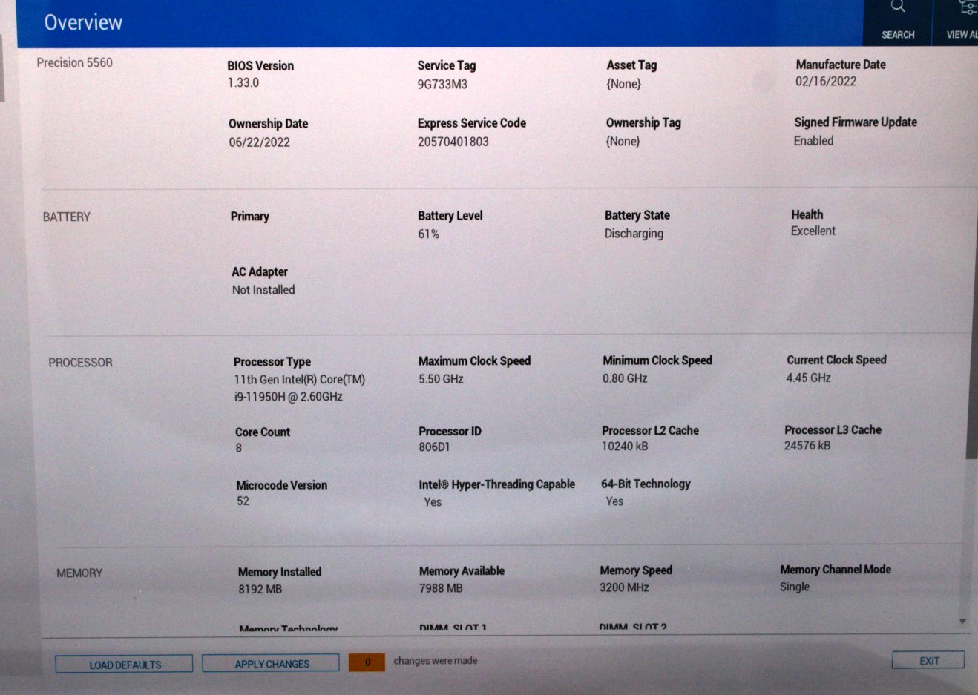This screenshot has width=978, height=695.
Task: Select memory speed 3200 MHz
Action: coord(624,587)
